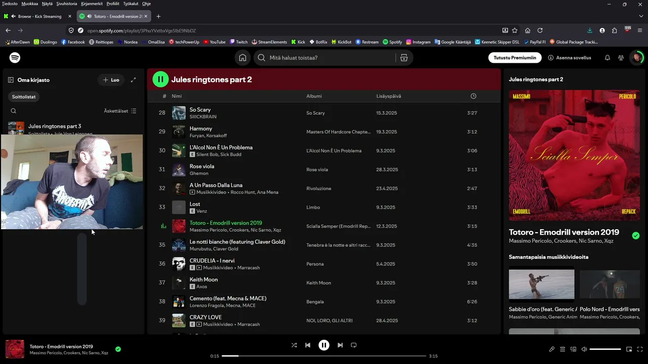
Task: Skip to the next track
Action: [x=340, y=345]
